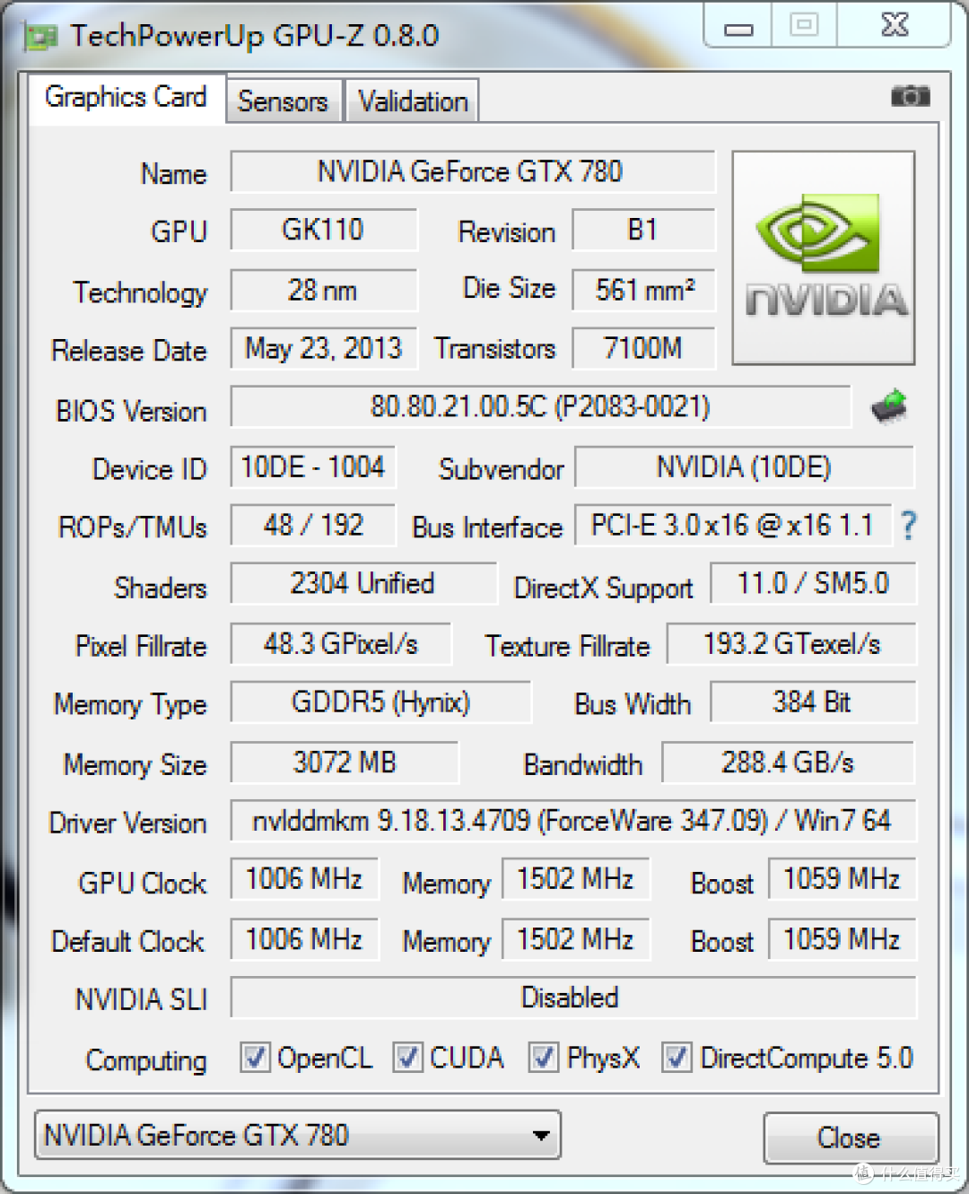Click the Die Size field 561 mm²
Screen dimensions: 969x1194
643,290
